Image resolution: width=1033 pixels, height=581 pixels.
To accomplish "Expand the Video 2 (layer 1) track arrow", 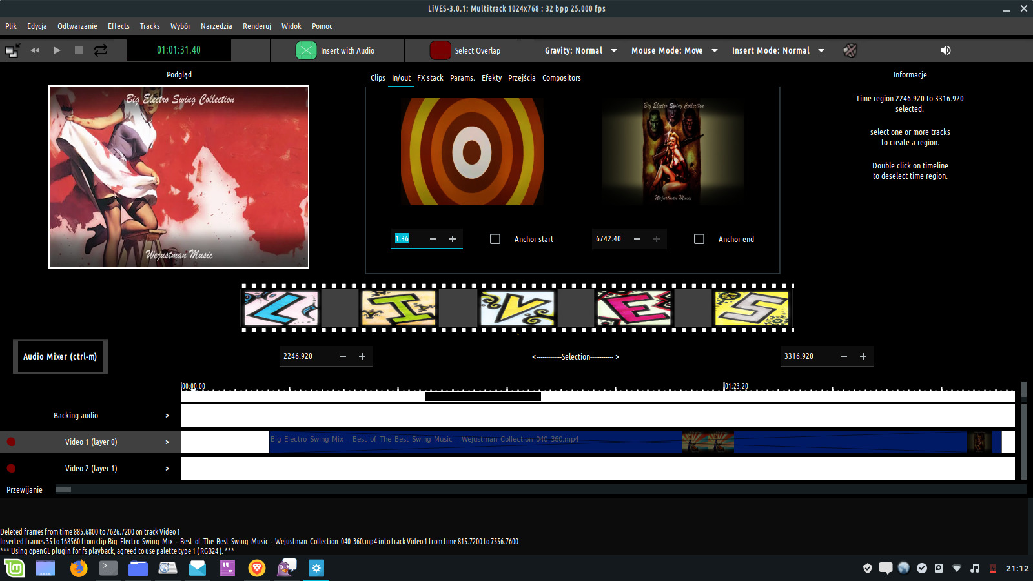I will [x=167, y=469].
